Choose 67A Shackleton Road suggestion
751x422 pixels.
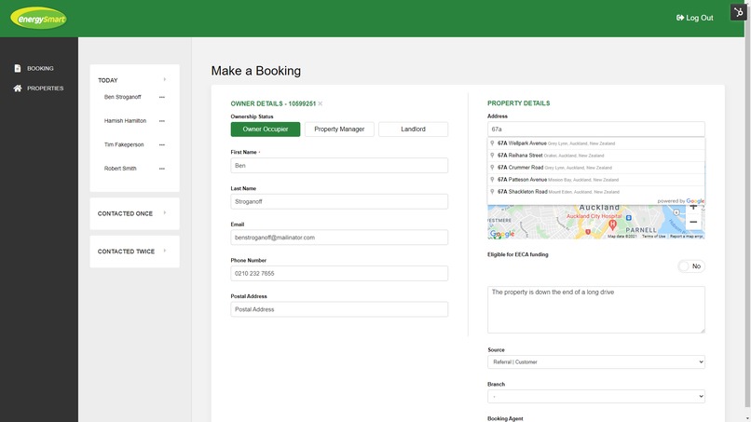point(595,192)
